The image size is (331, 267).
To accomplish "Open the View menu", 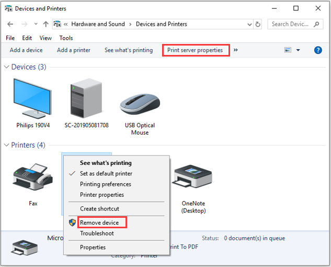I will tap(45, 38).
